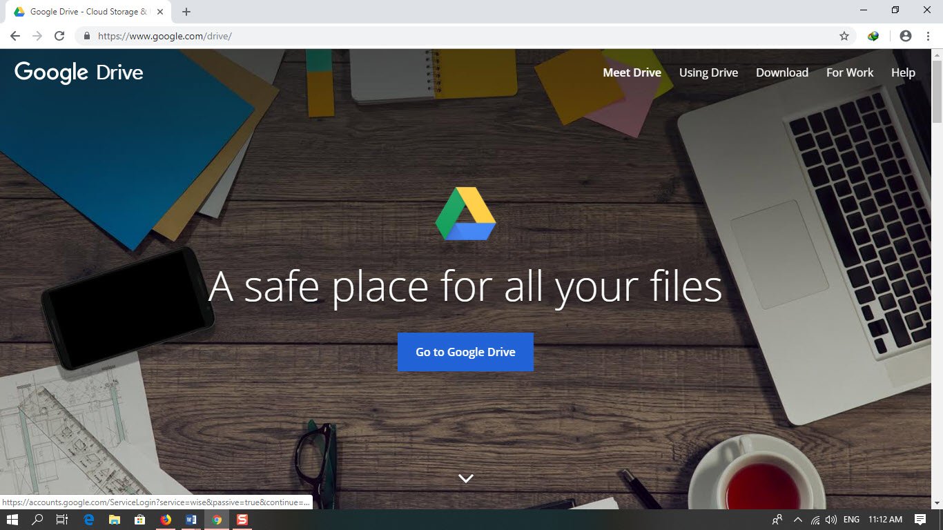Screen dimensions: 943x530
Task: Open Chrome's three-dot menu
Action: point(928,35)
